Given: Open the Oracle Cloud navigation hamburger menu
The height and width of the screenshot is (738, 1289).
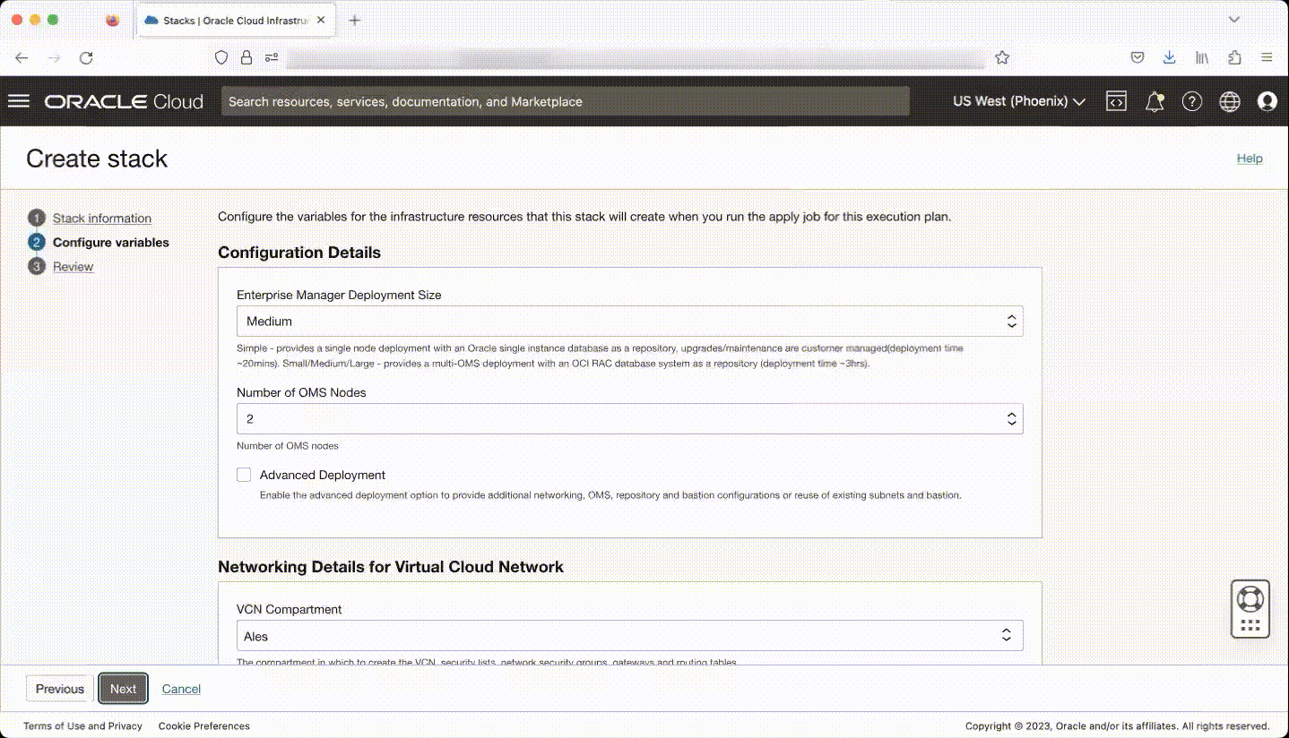Looking at the screenshot, I should tap(19, 101).
